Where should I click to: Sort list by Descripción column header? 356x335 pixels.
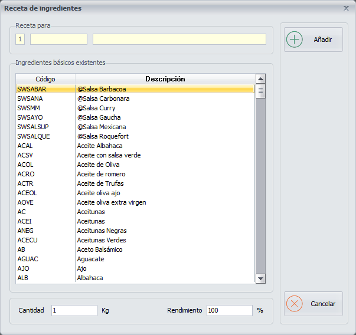click(165, 79)
